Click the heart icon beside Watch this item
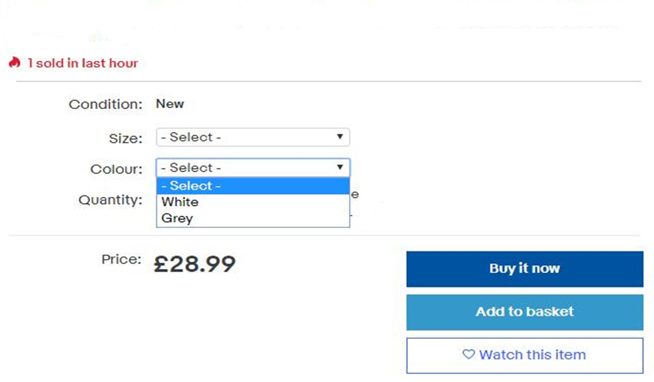This screenshot has height=382, width=654. [469, 355]
